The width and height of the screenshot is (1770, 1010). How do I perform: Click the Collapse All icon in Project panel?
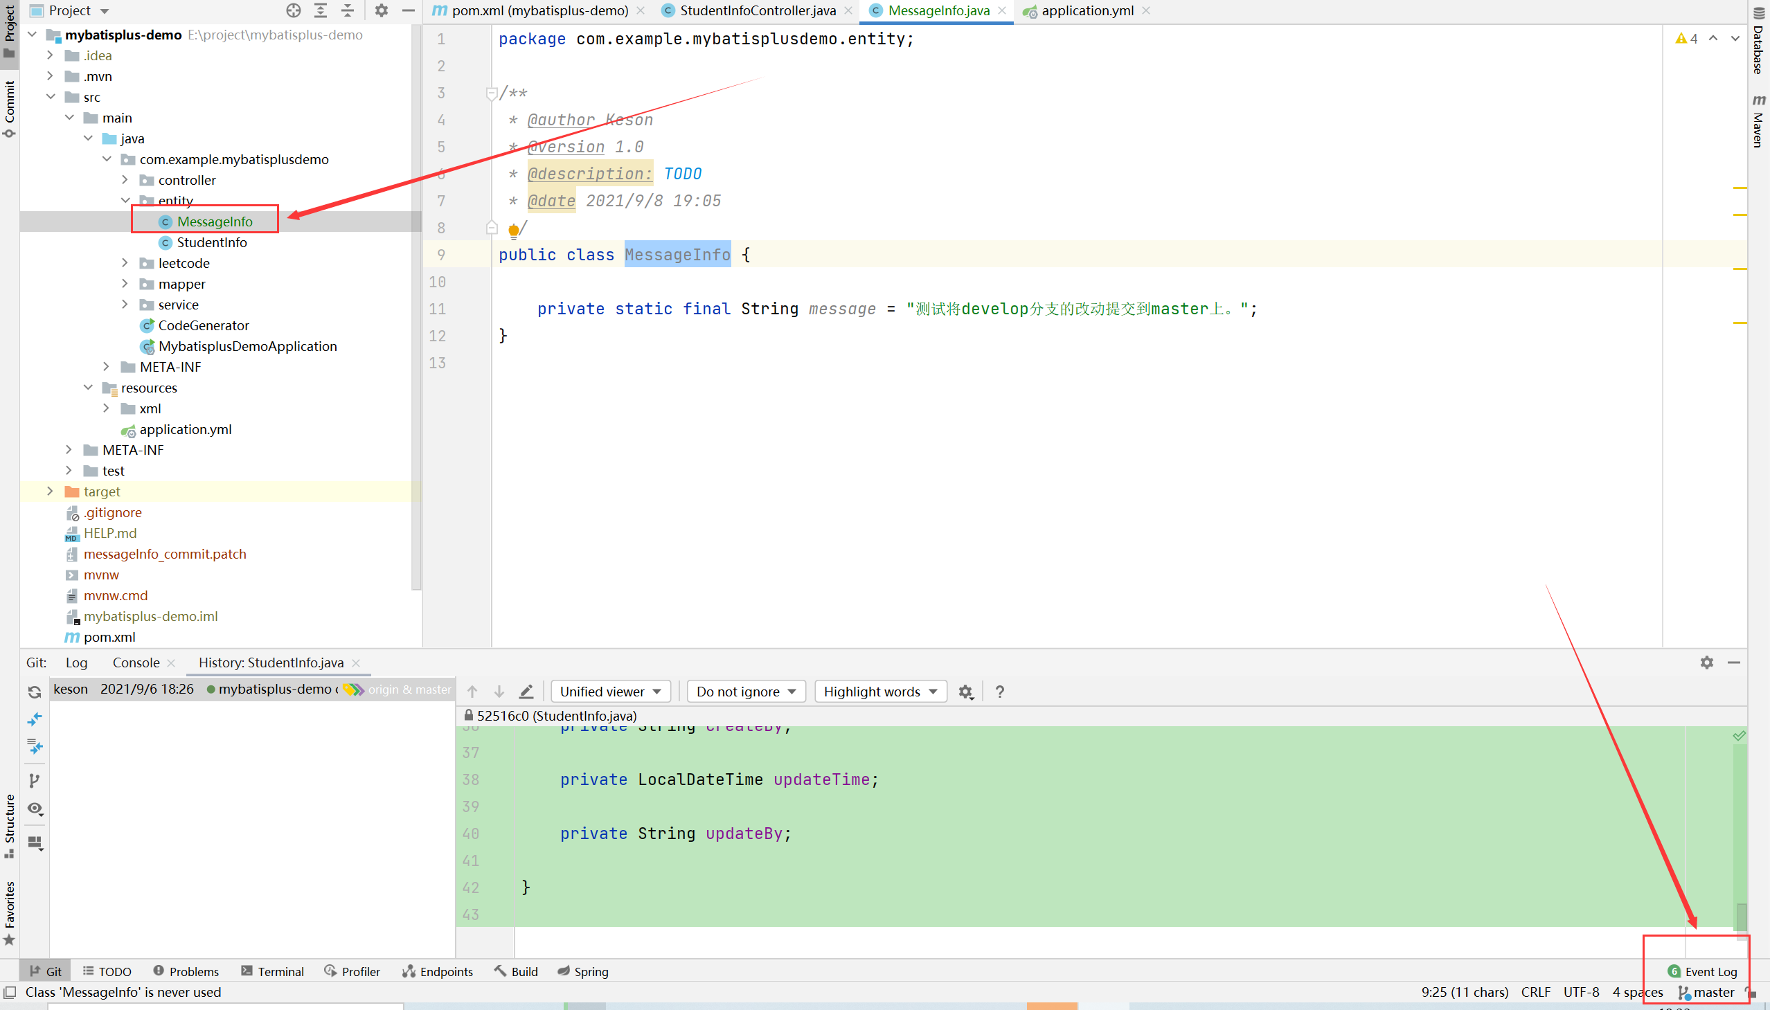tap(348, 10)
